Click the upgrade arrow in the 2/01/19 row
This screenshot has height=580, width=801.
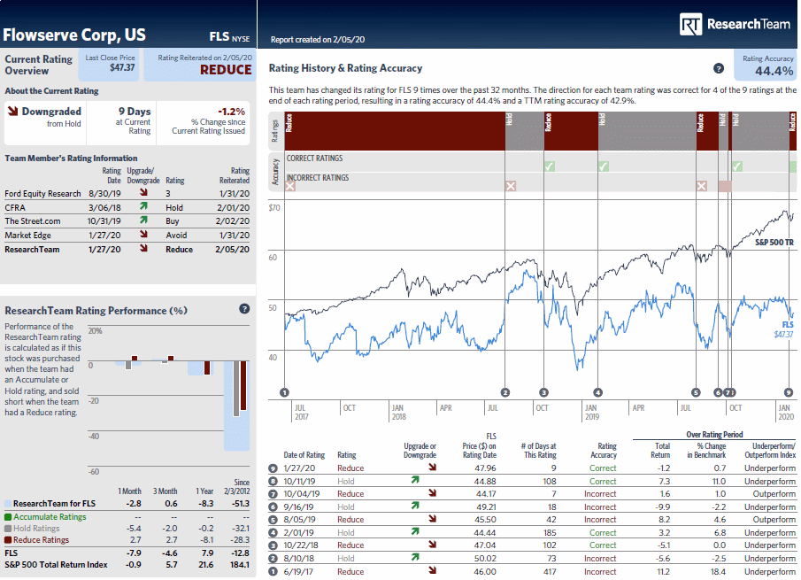(415, 531)
